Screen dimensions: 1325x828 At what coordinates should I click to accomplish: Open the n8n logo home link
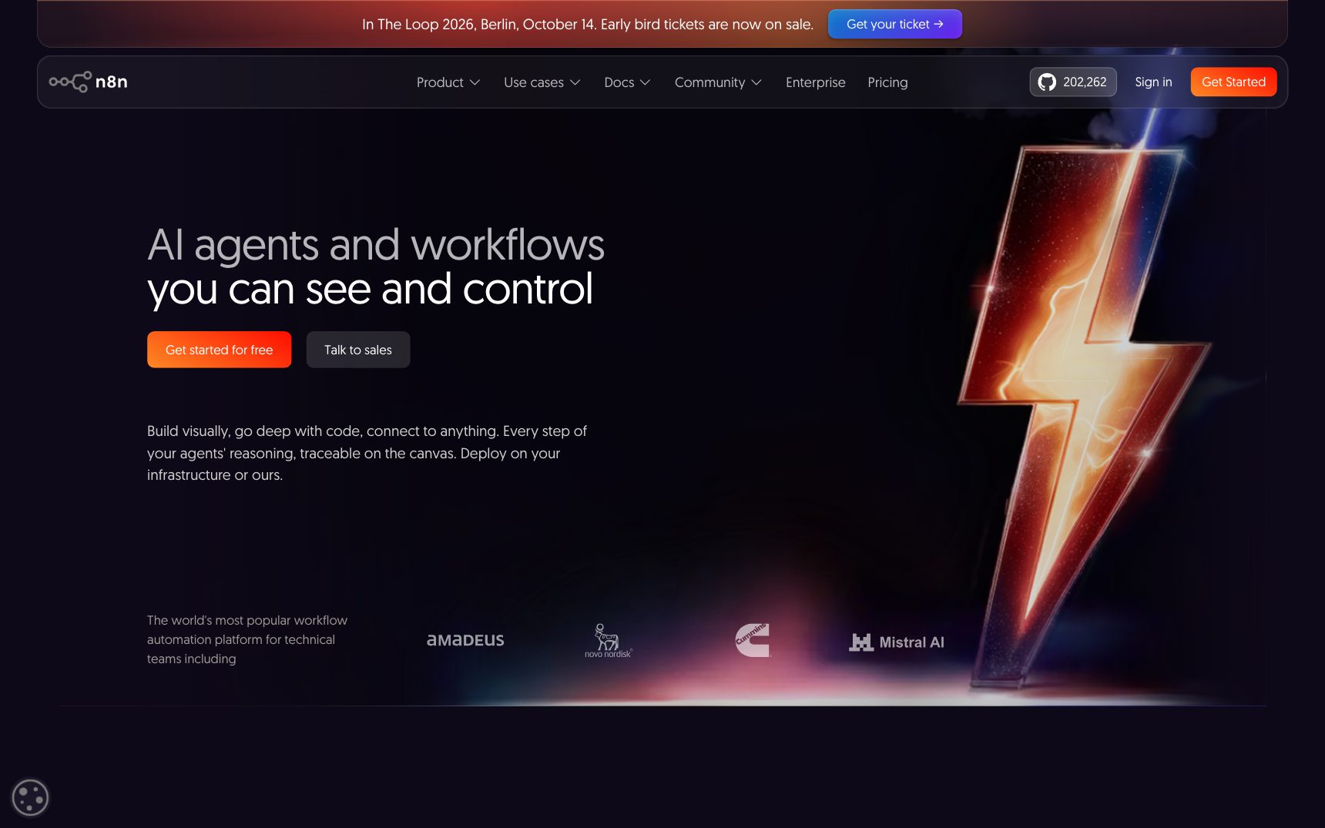click(89, 82)
